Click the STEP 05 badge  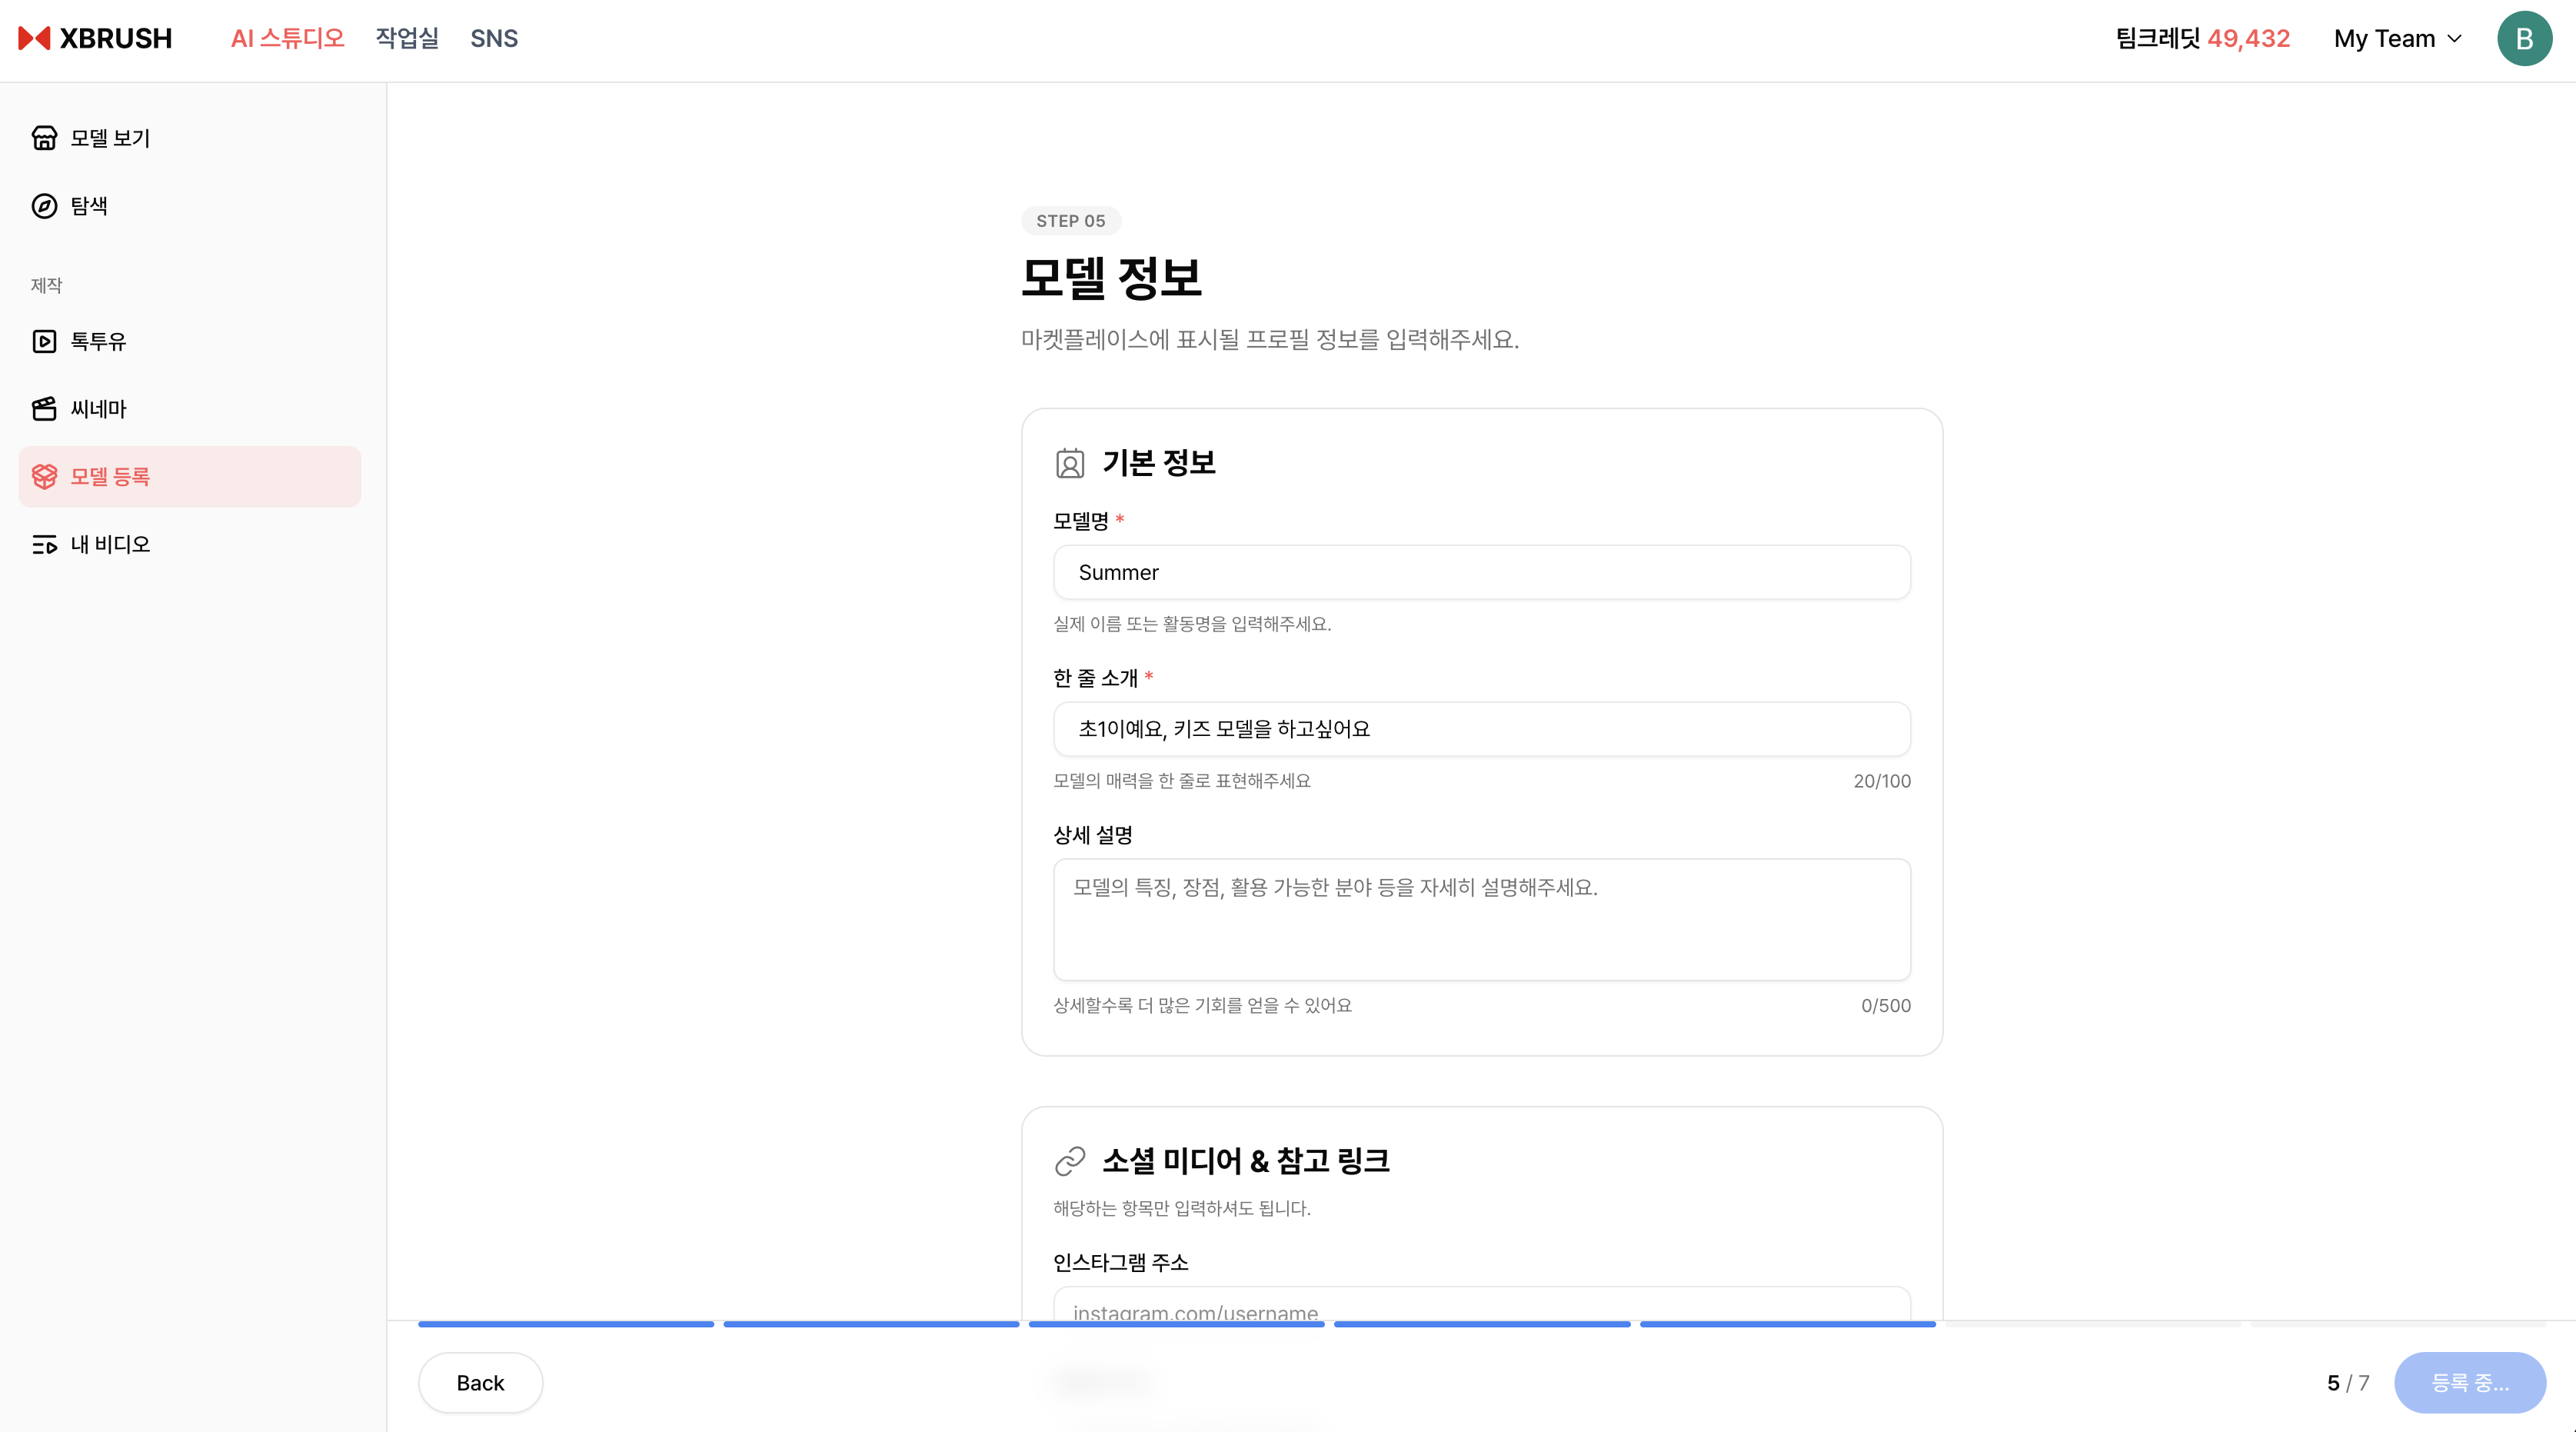pos(1070,221)
